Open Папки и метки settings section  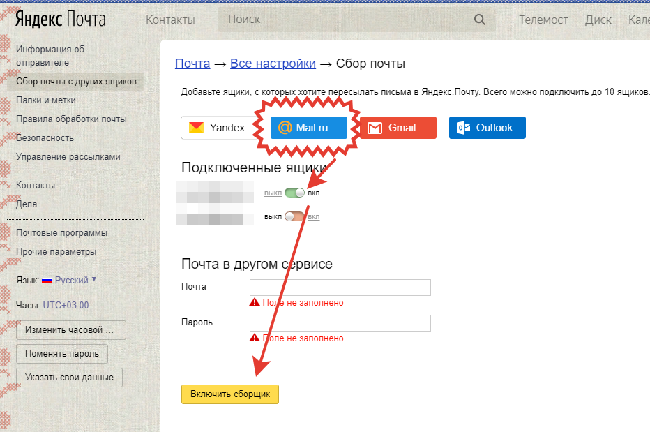tap(46, 100)
